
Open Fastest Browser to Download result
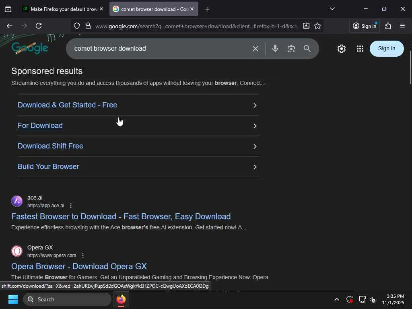121,216
